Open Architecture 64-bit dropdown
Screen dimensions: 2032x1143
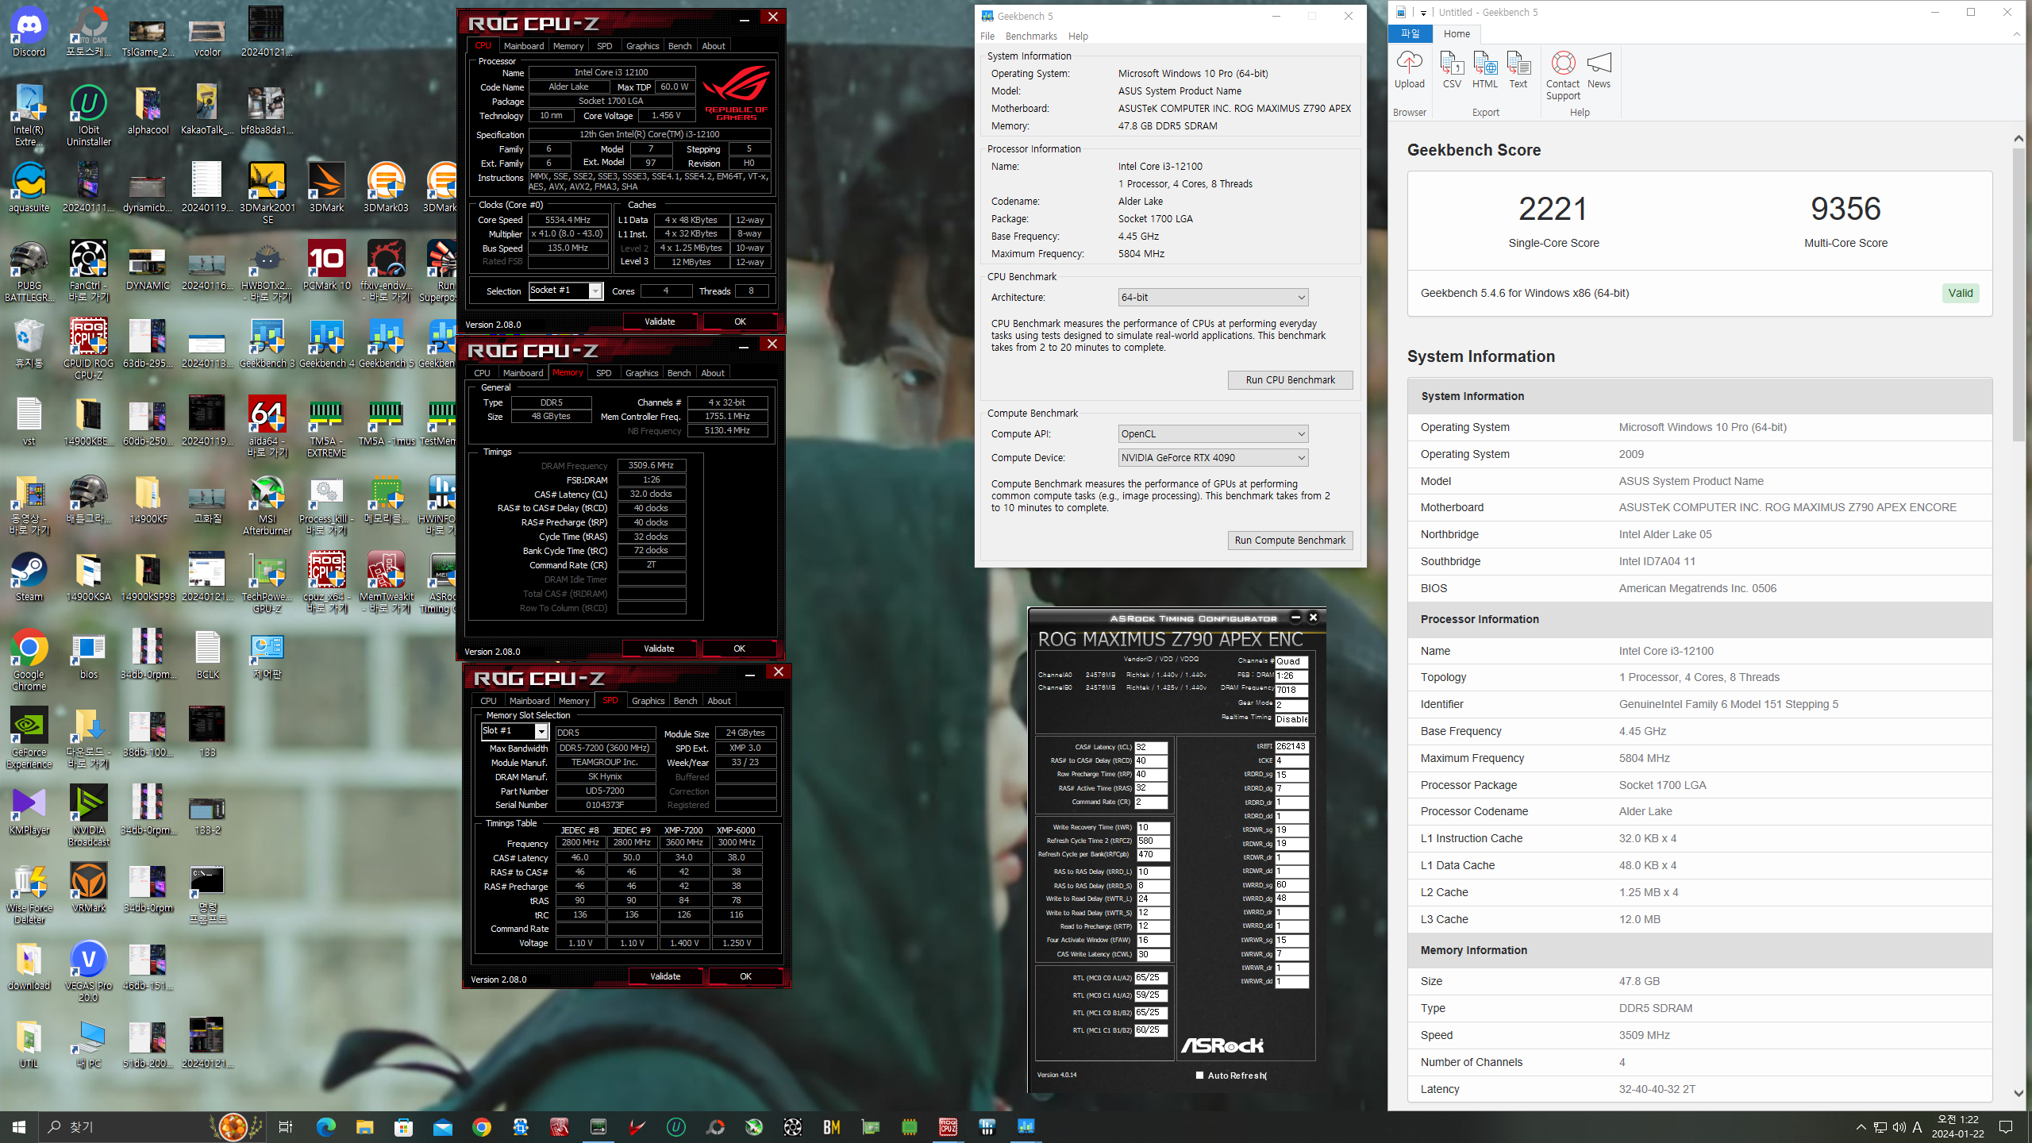[1213, 297]
